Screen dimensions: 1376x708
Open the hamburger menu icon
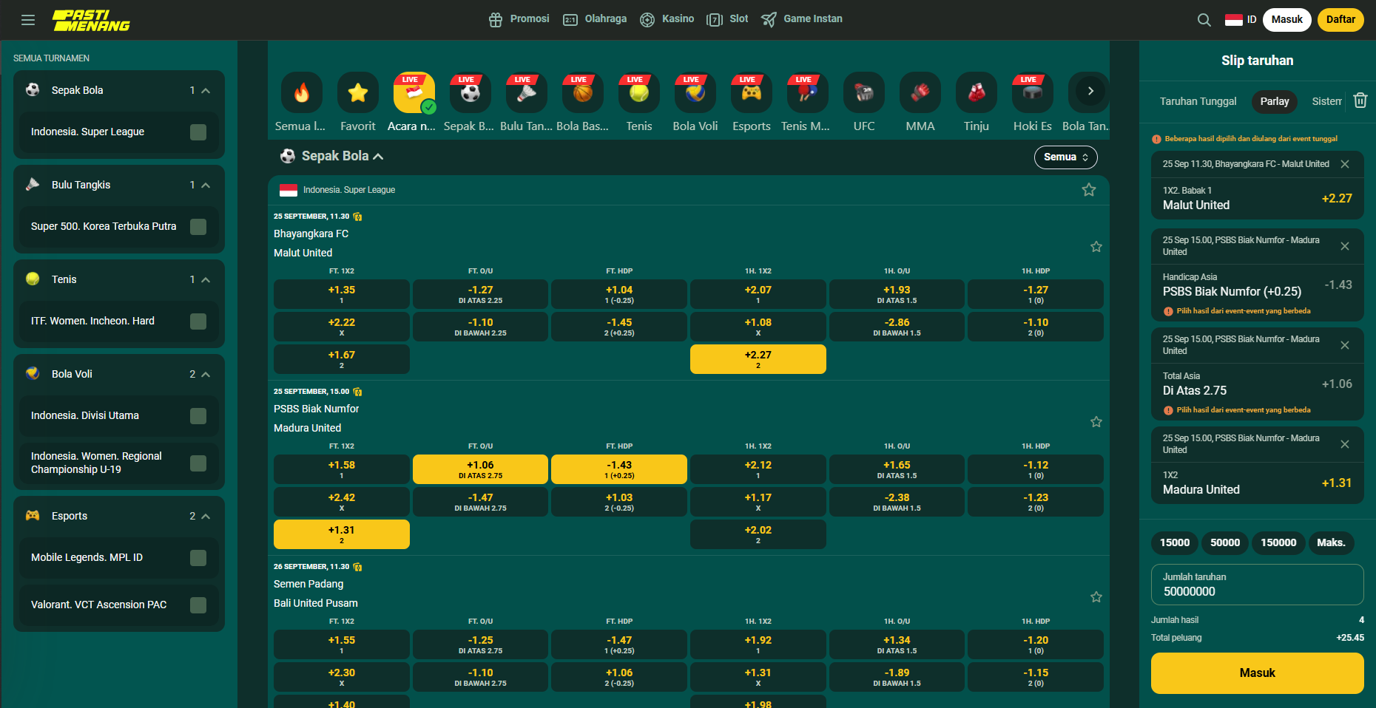pyautogui.click(x=28, y=20)
